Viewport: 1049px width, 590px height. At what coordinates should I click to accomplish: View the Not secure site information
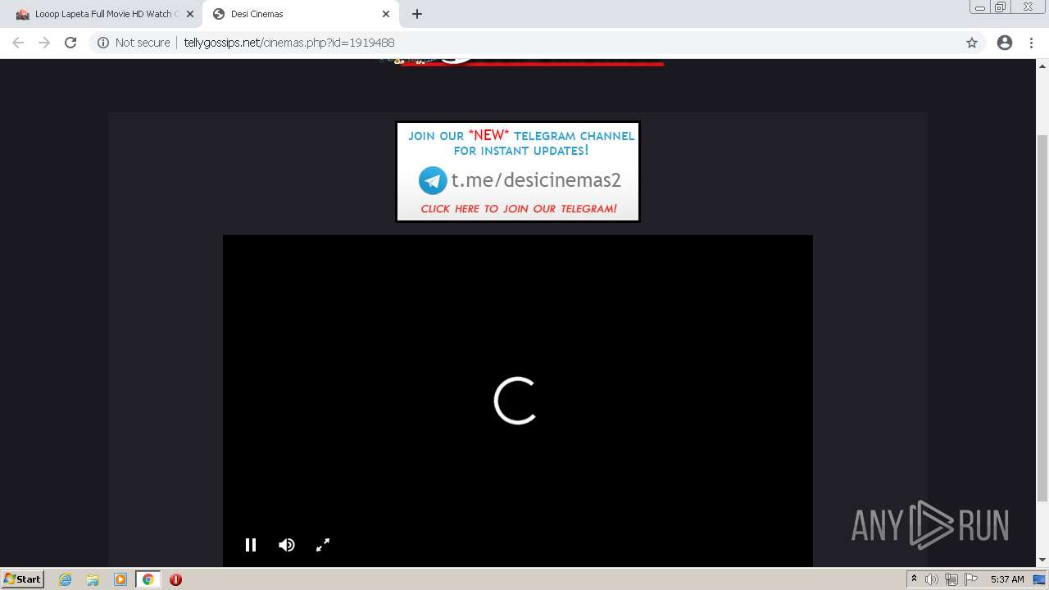(134, 43)
